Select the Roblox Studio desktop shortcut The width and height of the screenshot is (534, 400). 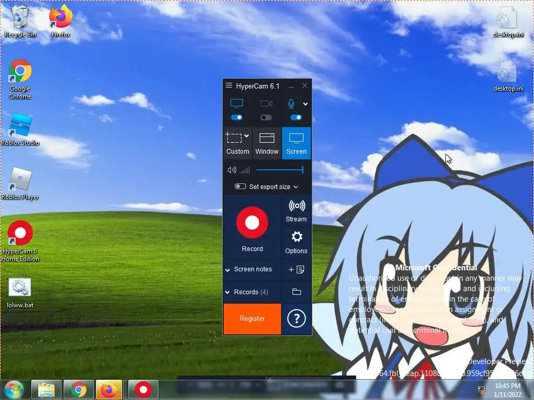tap(20, 130)
